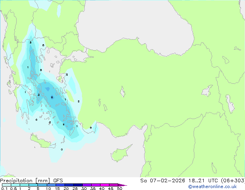This screenshot has height=190, width=245.
Task: Click the legend label '30'
Action: (x=84, y=188)
